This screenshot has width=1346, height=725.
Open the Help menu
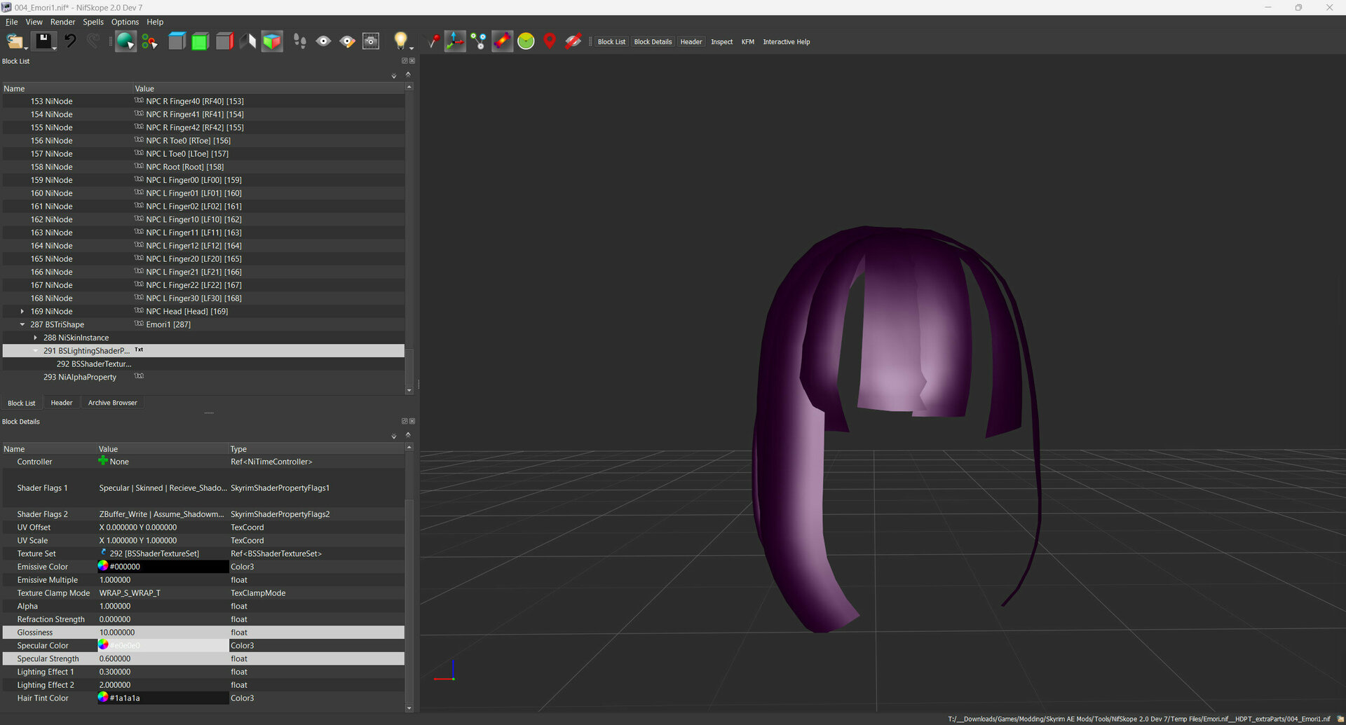[155, 22]
